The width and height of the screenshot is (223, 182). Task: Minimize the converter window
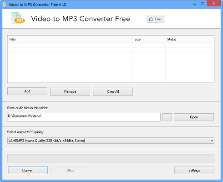tap(195, 4)
